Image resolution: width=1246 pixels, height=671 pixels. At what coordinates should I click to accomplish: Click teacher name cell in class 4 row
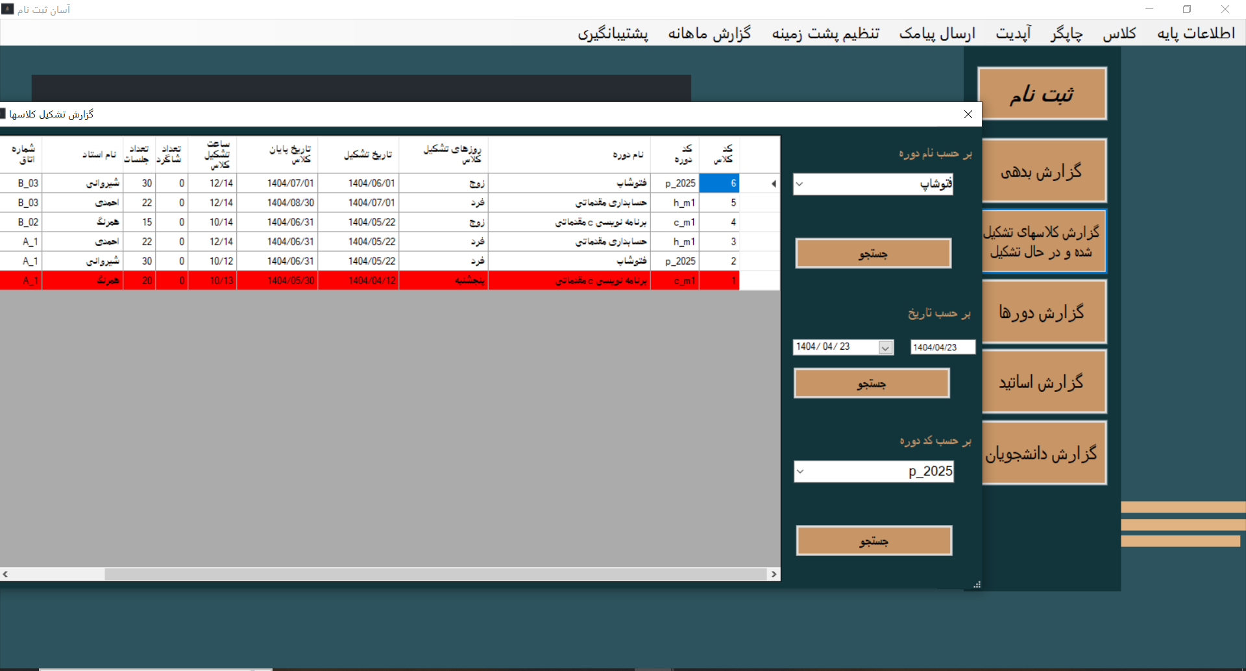82,223
